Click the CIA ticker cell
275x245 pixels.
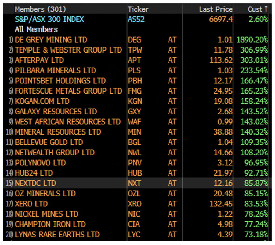click(x=134, y=224)
